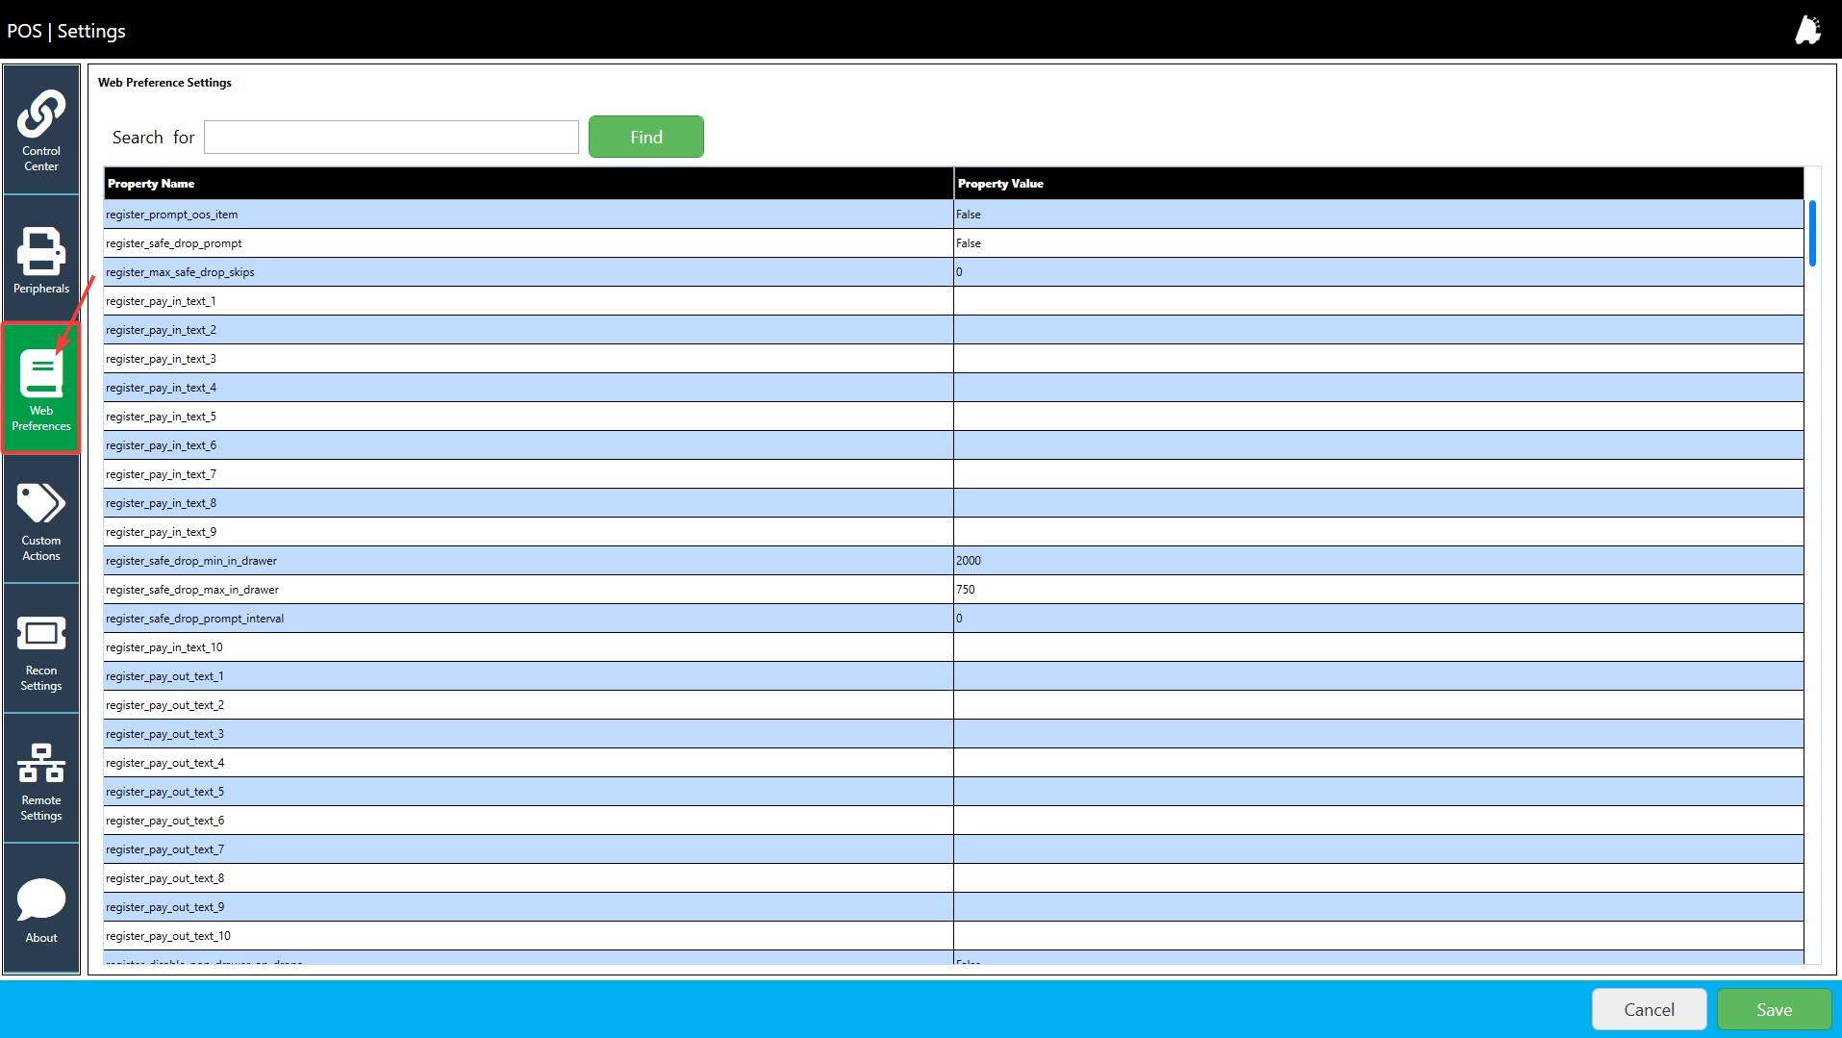Select register_safe_drop_prompt_interval property name

coord(194,619)
